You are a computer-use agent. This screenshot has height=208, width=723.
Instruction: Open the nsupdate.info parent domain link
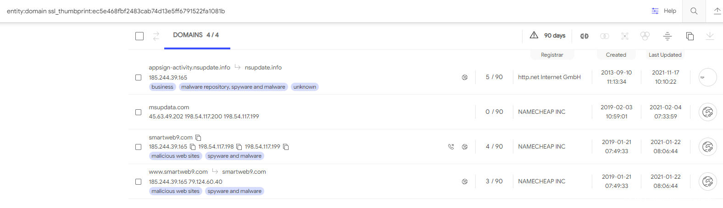pyautogui.click(x=263, y=68)
